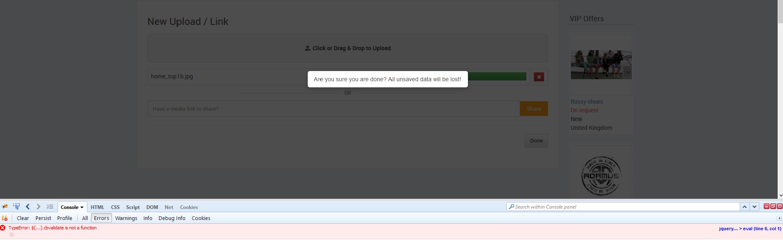Find previous search match up arrow
This screenshot has width=783, height=240.
(x=745, y=207)
